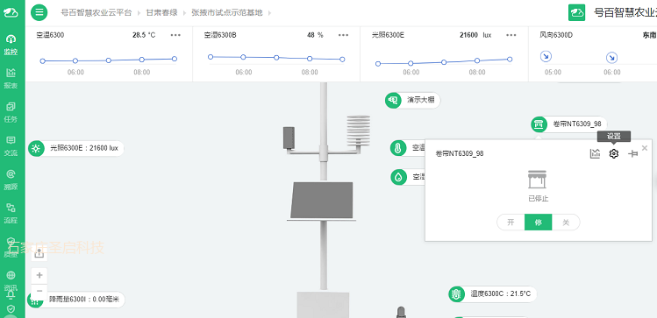
Task: Open 监控 in the left sidebar
Action: click(x=11, y=46)
